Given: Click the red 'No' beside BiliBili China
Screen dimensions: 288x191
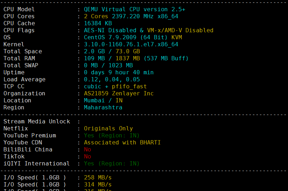Looking at the screenshot, I should (x=87, y=149).
